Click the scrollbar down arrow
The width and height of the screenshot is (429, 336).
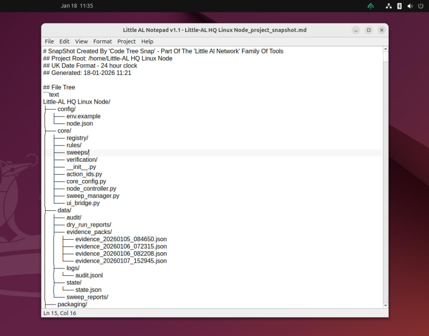pos(386,305)
